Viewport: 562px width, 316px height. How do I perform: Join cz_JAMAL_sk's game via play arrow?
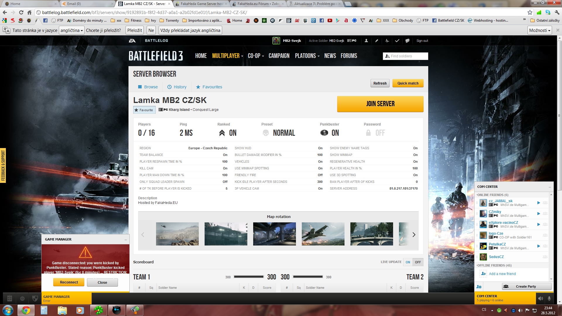(x=538, y=203)
